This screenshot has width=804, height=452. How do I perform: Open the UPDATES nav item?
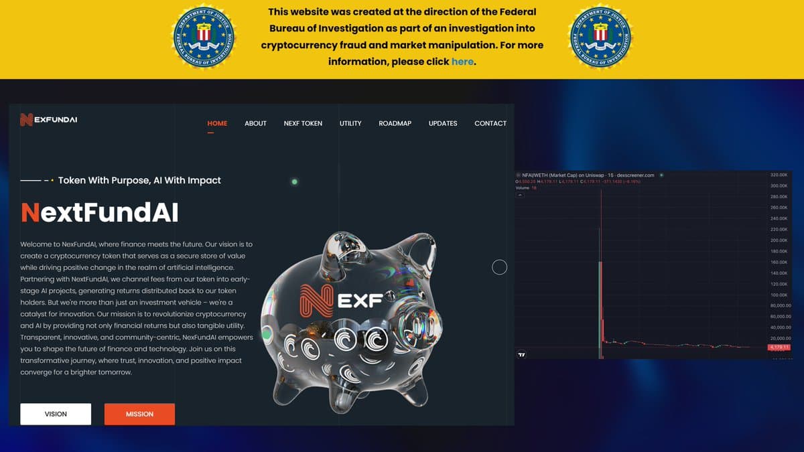[443, 123]
